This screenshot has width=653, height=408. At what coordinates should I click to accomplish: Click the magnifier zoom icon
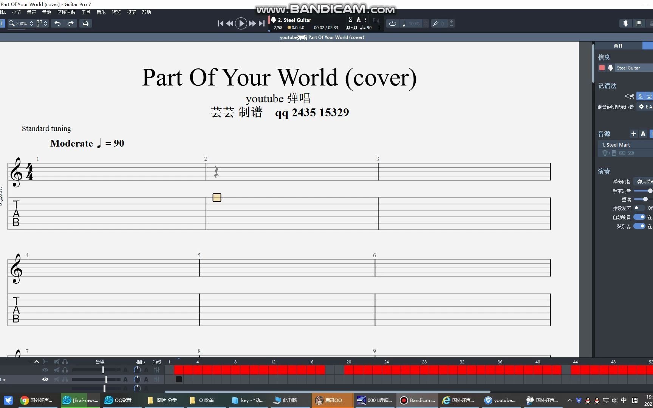tap(12, 23)
